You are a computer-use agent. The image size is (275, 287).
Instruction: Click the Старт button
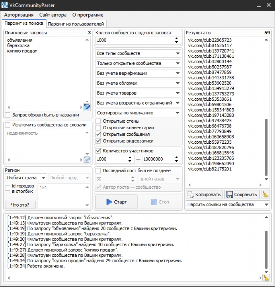click(116, 202)
